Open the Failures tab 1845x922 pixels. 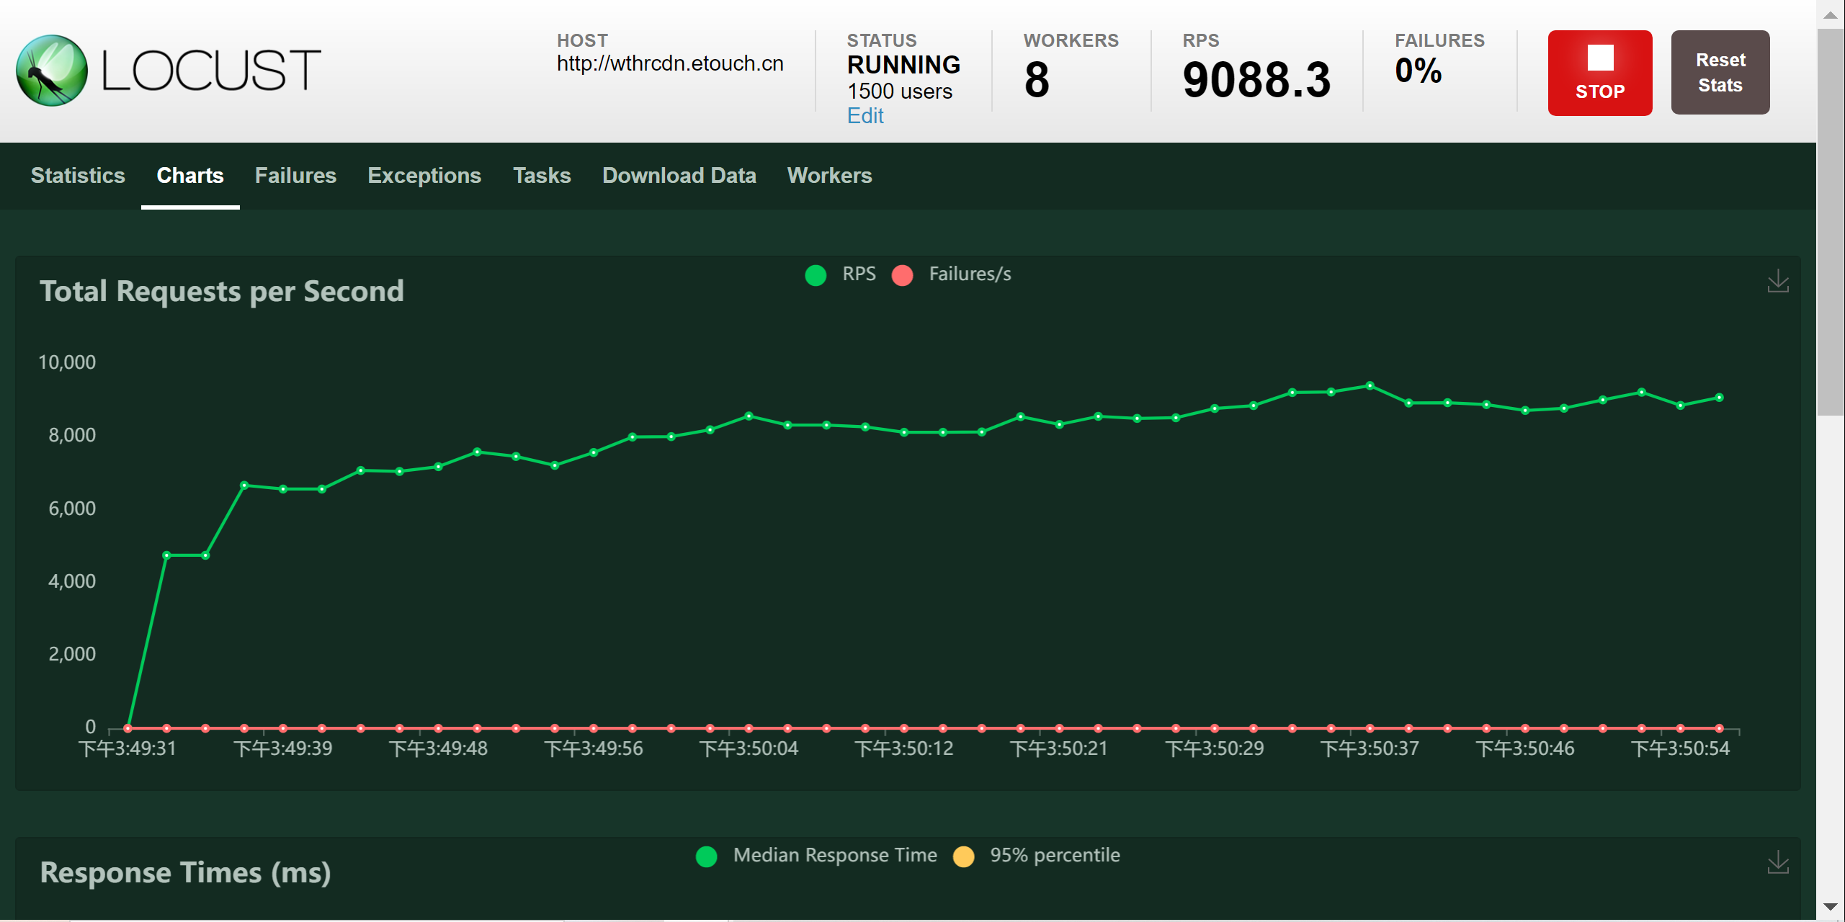295,176
